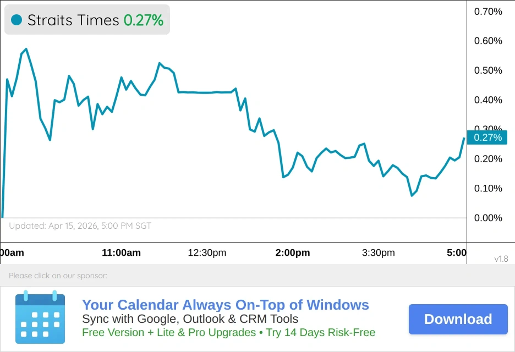Open the 'Your Calendar Always On-Top' headline link

point(225,305)
